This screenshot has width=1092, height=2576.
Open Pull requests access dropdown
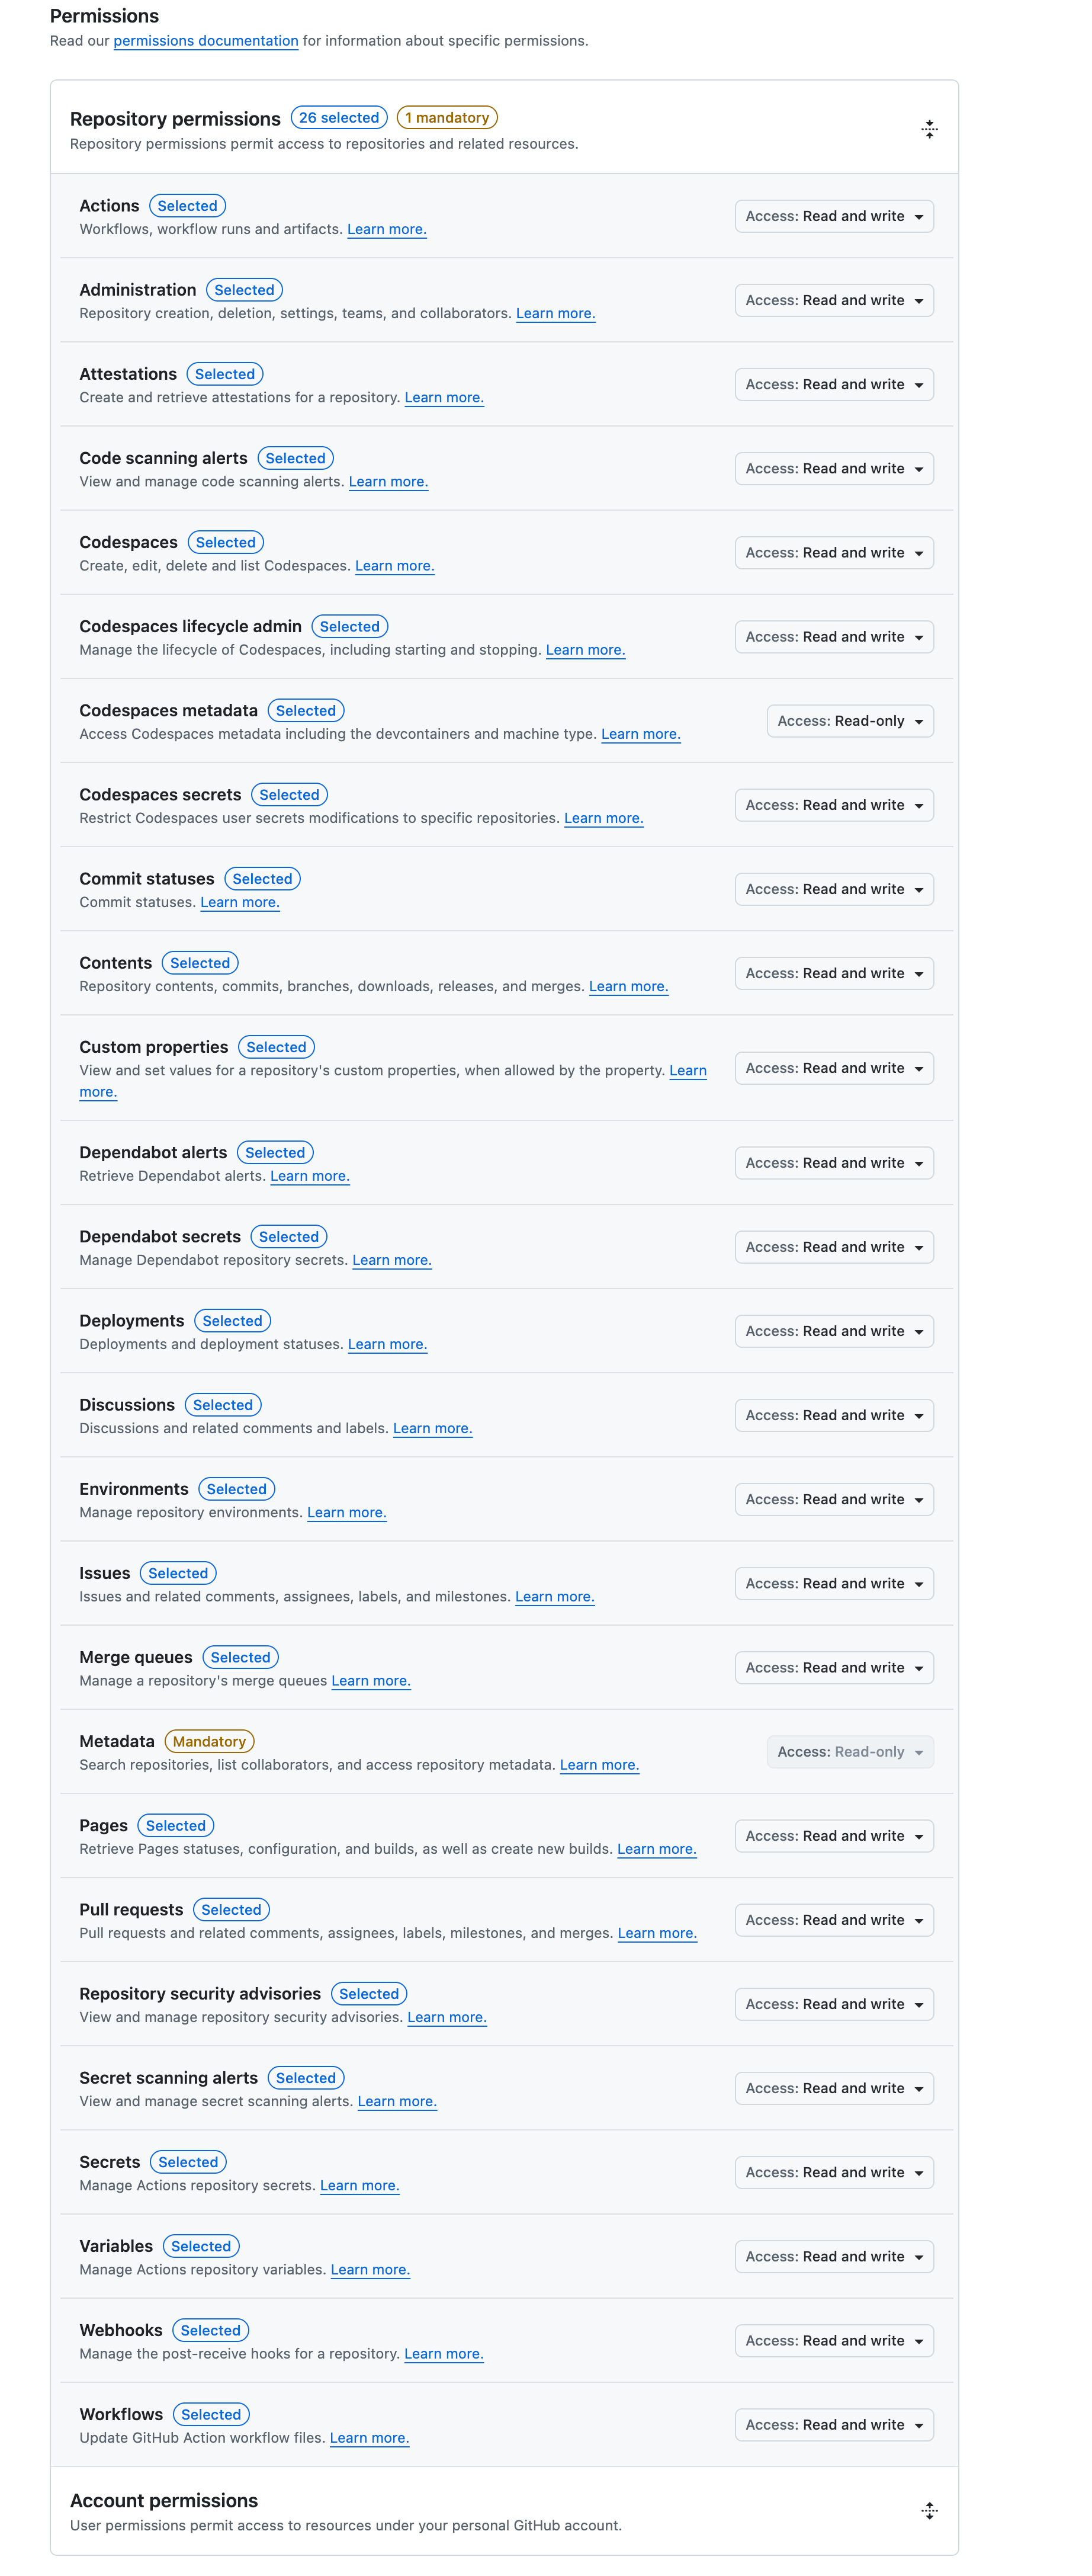[x=834, y=1920]
